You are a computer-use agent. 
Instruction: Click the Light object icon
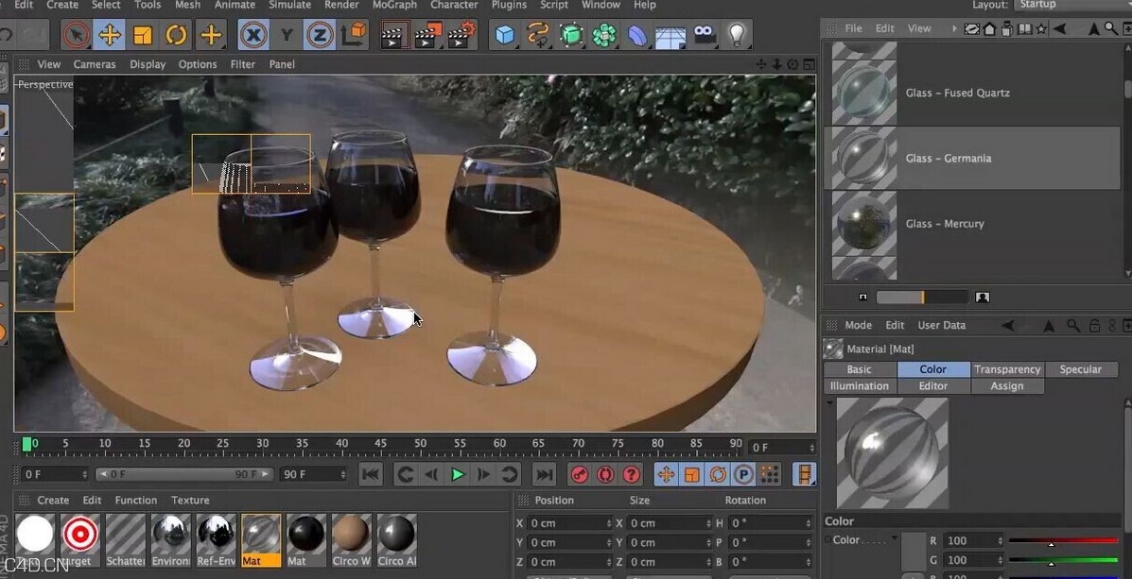click(x=738, y=35)
